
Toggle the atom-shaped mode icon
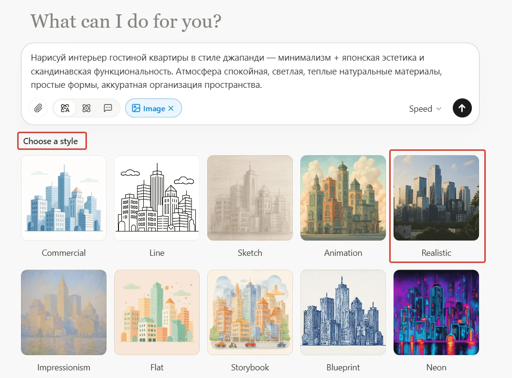pos(86,108)
